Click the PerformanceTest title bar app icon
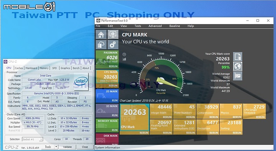This screenshot has height=151, width=276. click(98, 21)
